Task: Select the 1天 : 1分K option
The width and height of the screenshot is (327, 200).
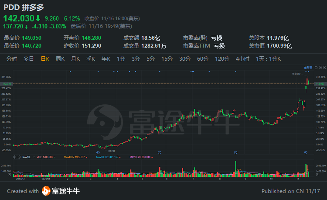Action: pos(269,59)
